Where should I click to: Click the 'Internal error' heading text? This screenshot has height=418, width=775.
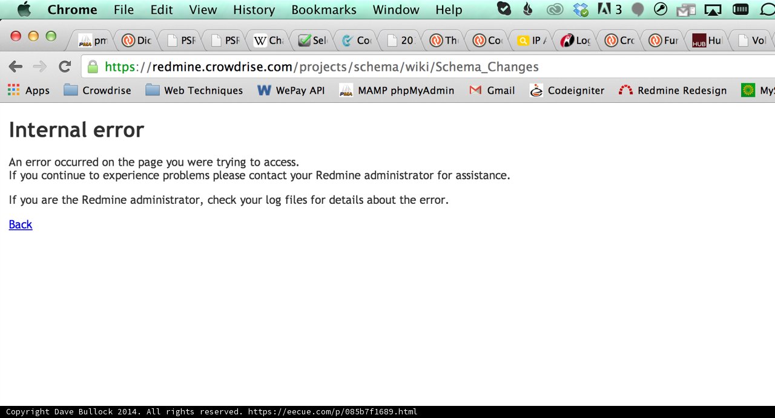pyautogui.click(x=76, y=130)
